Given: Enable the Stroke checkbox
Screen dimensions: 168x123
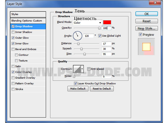Looking at the screenshot, I should (x=13, y=89).
